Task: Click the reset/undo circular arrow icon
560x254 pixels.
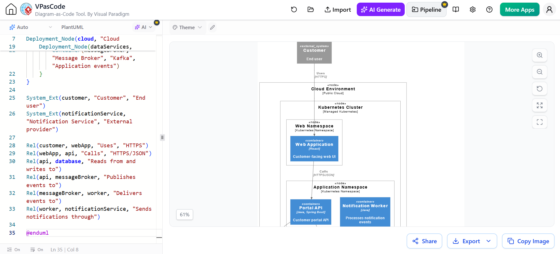Action: (294, 10)
